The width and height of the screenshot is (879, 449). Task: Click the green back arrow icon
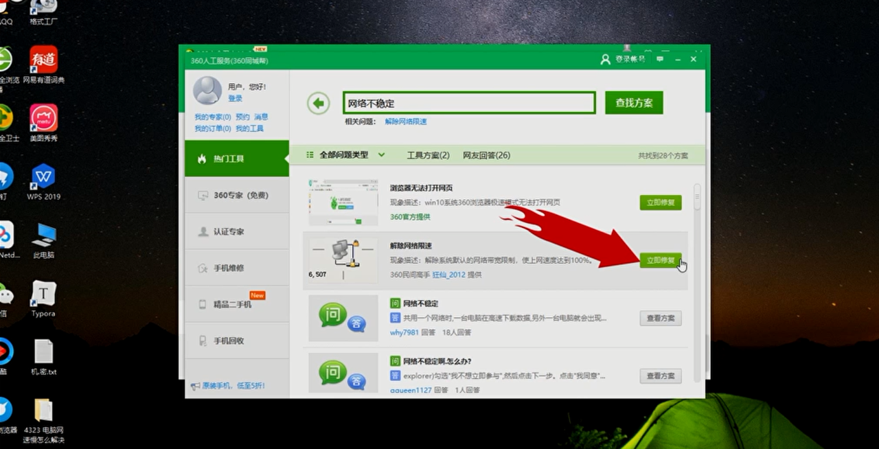[318, 104]
